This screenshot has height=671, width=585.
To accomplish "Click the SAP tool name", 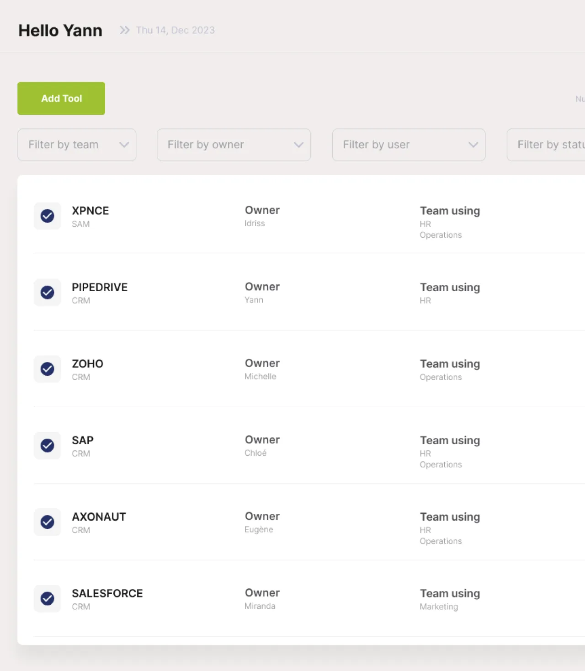I will (x=83, y=441).
